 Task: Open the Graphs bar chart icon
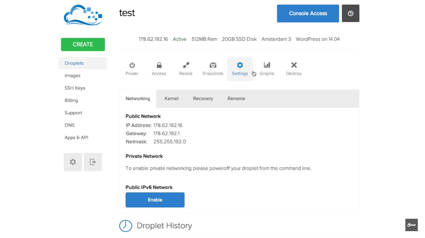click(x=267, y=65)
